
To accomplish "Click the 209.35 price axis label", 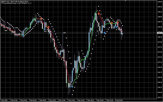I will [160, 7].
